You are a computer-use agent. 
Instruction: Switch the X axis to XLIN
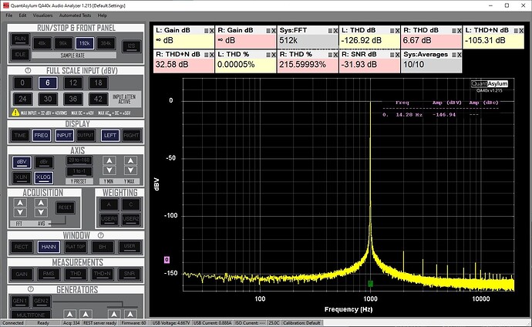[x=22, y=177]
